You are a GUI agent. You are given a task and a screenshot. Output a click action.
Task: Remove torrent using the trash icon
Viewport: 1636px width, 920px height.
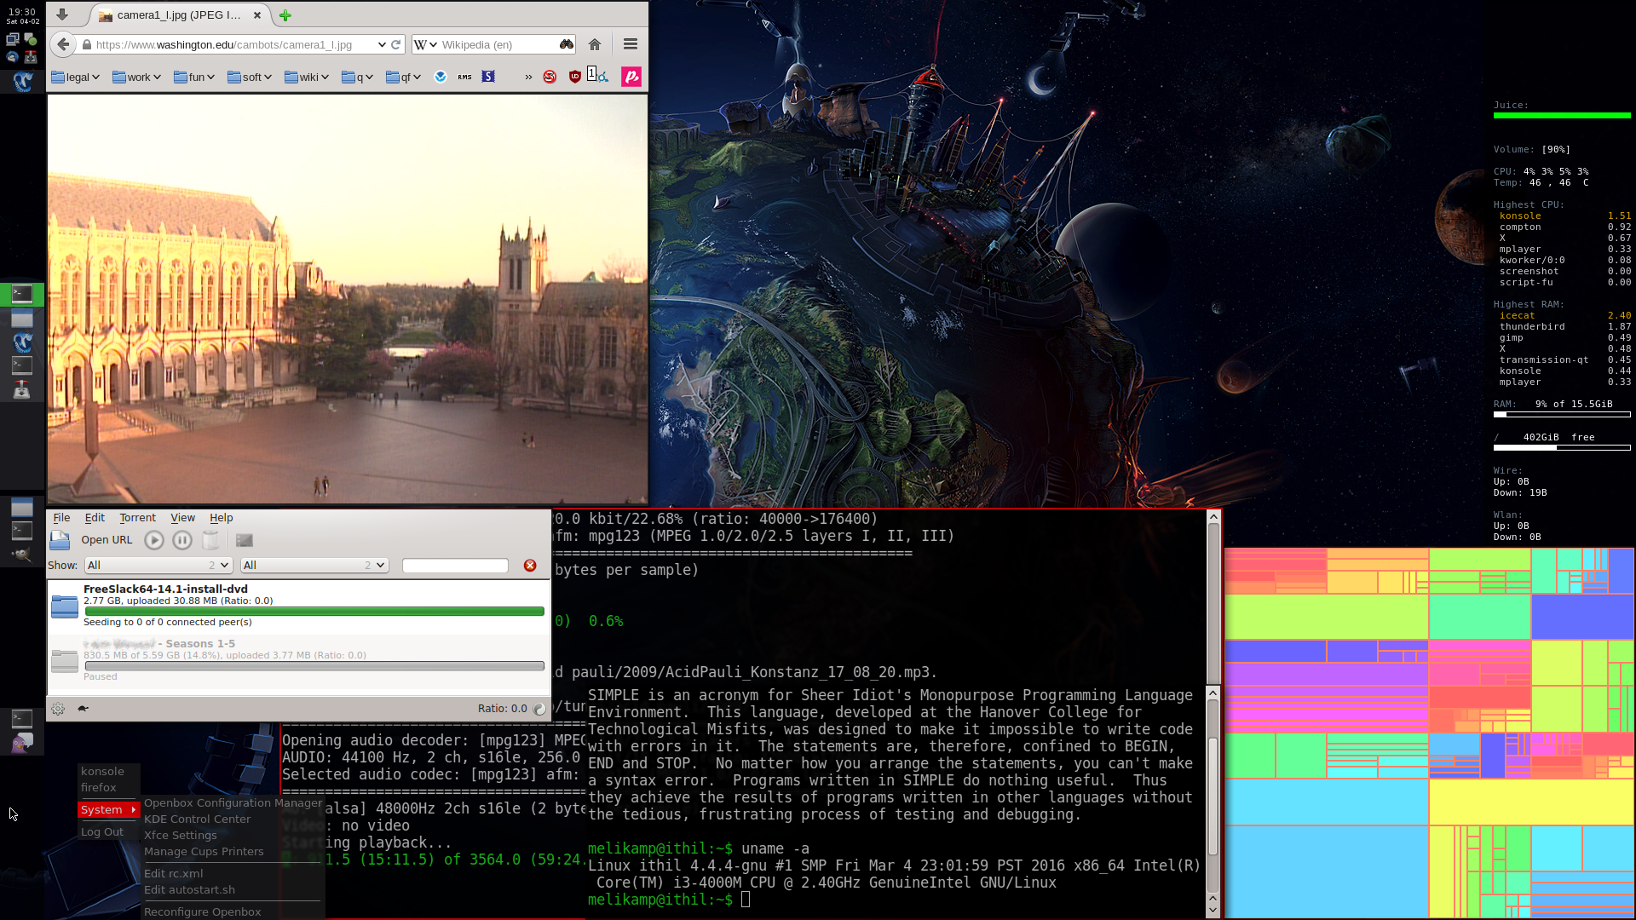click(210, 540)
